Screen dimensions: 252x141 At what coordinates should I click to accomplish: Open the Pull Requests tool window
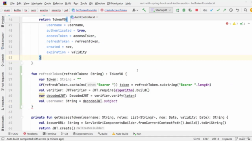3,81
